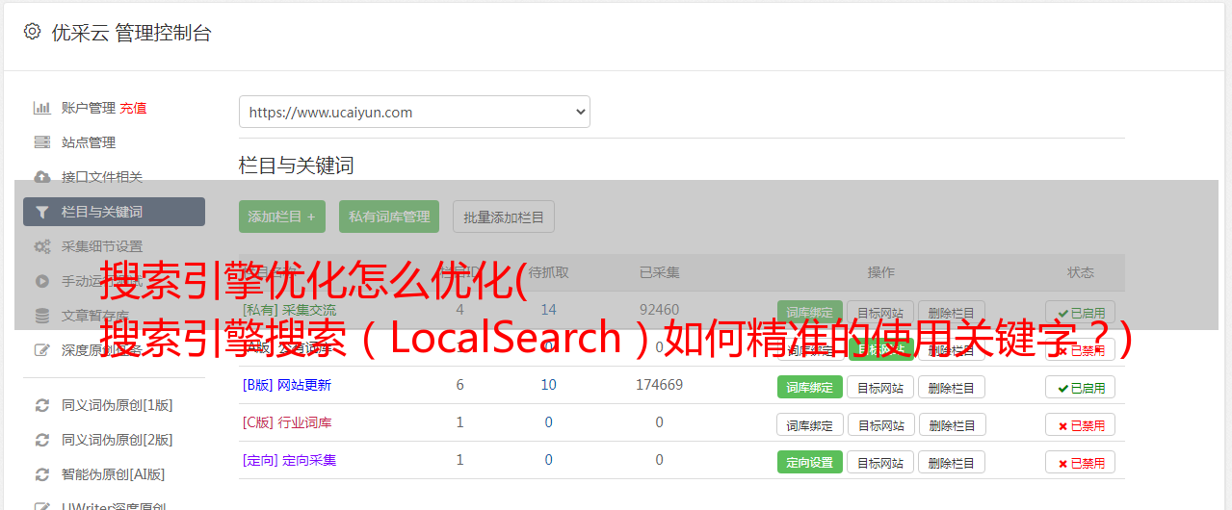Click the 批量添加栏目 button
The height and width of the screenshot is (510, 1232).
[504, 217]
